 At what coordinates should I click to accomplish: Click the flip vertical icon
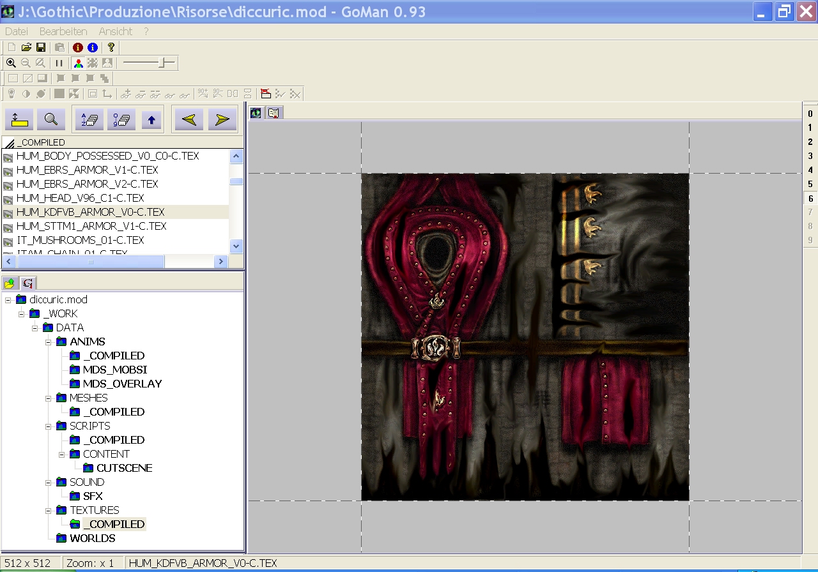click(248, 94)
